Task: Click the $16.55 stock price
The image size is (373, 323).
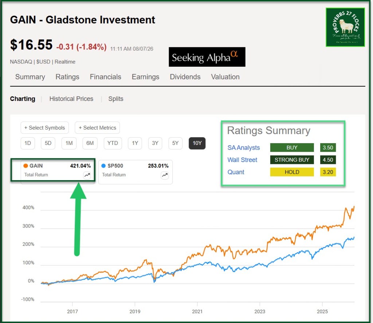Action: [x=31, y=45]
